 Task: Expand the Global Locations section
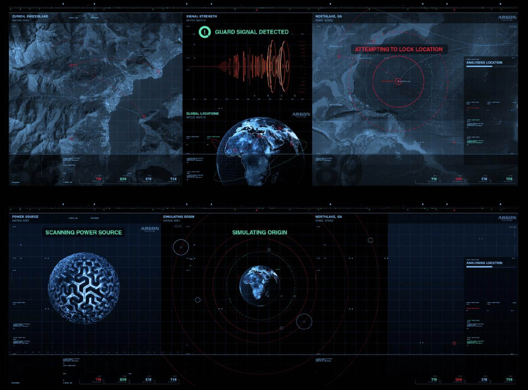click(x=203, y=113)
